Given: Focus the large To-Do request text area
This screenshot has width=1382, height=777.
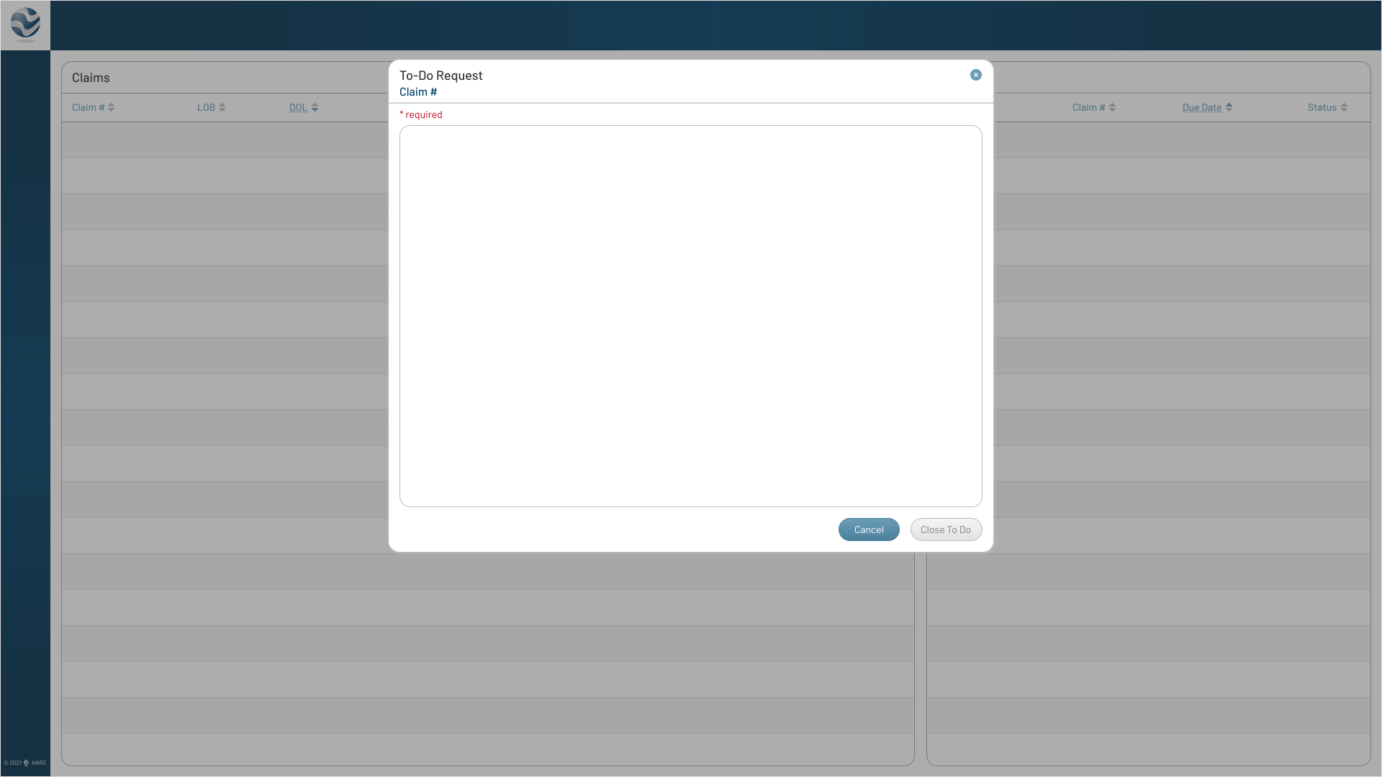Looking at the screenshot, I should point(691,317).
